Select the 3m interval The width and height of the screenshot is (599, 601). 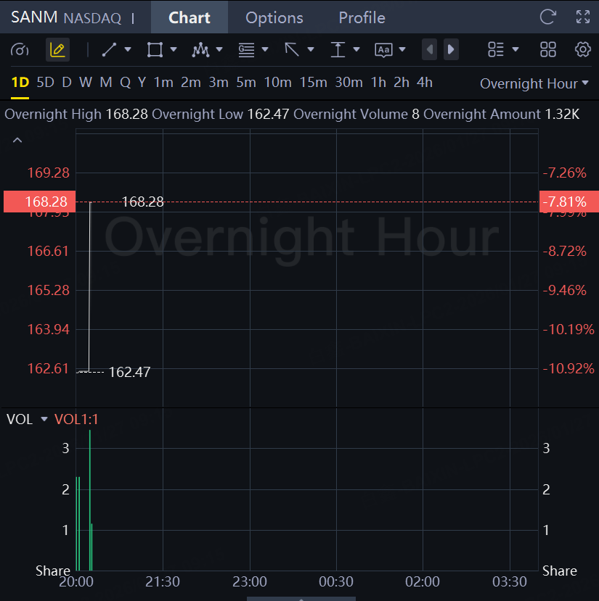[x=219, y=83]
